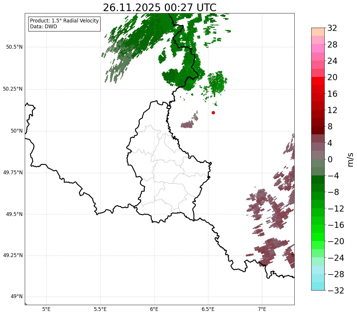Click the colorbar value −20
This screenshot has height=315, width=357.
click(336, 241)
